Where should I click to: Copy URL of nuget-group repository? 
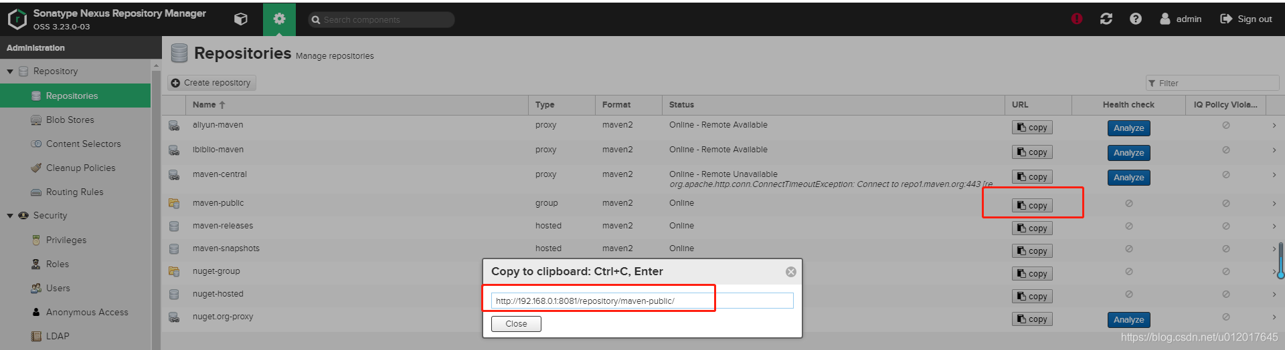(x=1032, y=274)
